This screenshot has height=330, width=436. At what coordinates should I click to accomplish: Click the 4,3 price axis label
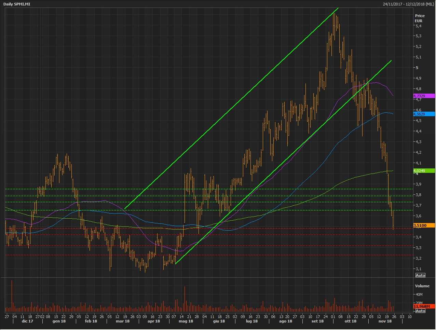419,142
